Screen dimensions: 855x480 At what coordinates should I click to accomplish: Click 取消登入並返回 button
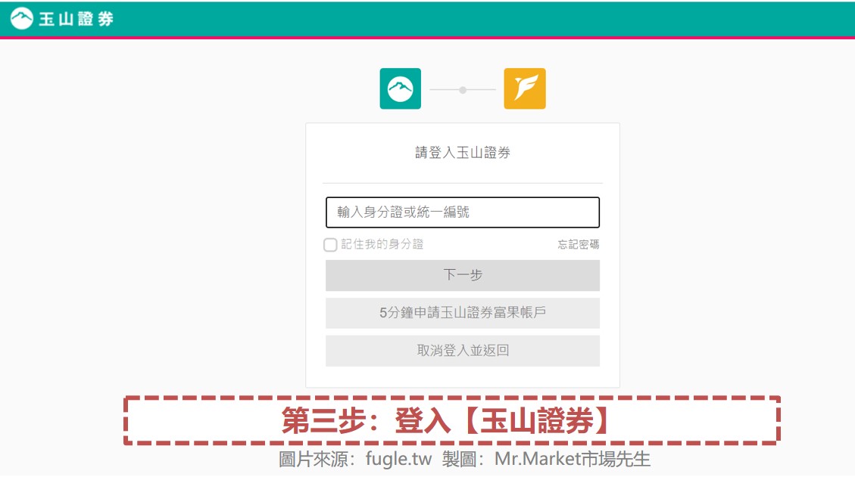click(463, 351)
